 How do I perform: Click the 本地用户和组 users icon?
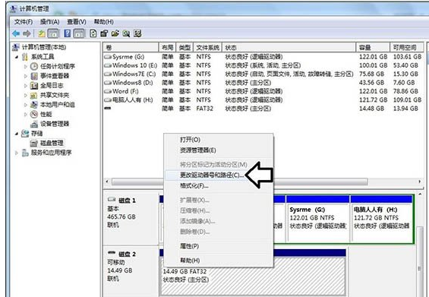pyautogui.click(x=34, y=105)
